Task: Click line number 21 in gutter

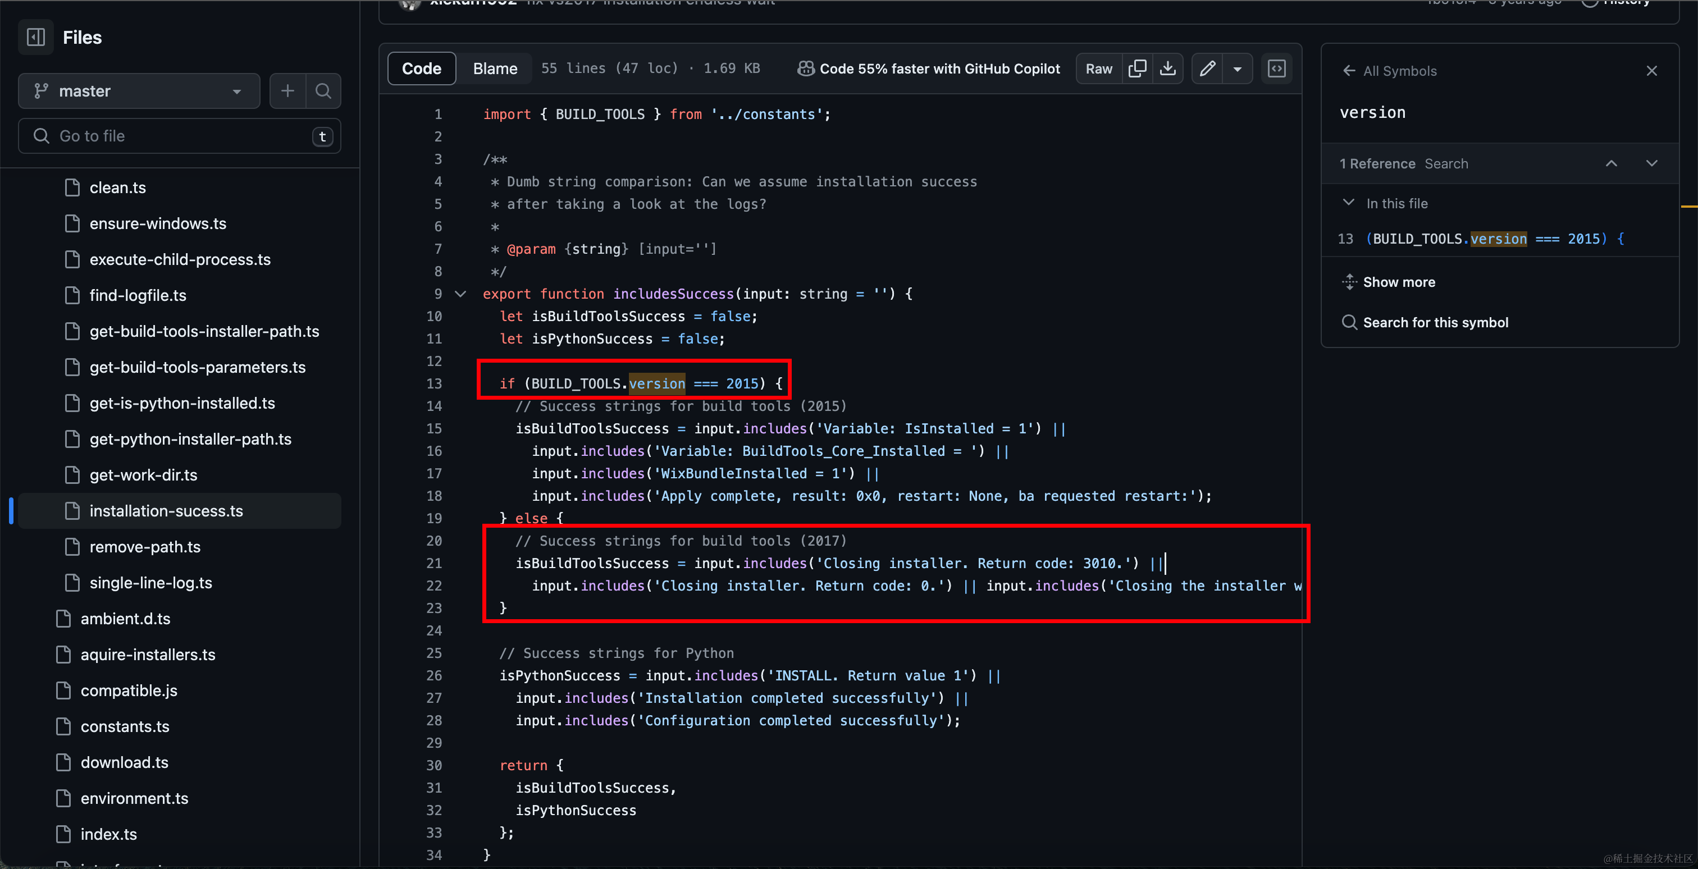Action: pyautogui.click(x=433, y=563)
